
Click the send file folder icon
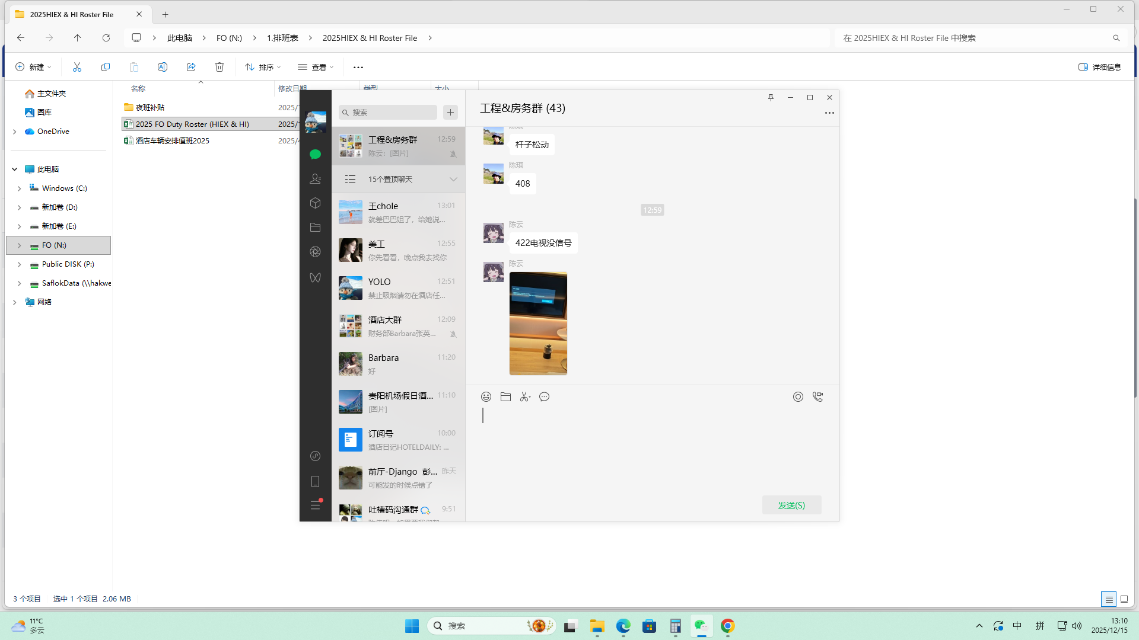point(505,397)
